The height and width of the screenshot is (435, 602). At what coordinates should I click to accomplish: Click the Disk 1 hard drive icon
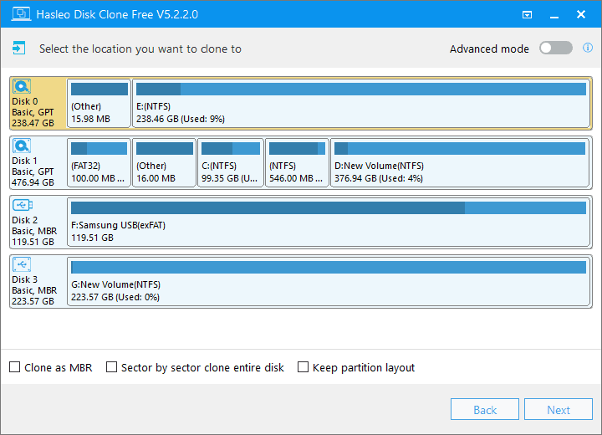[x=22, y=146]
